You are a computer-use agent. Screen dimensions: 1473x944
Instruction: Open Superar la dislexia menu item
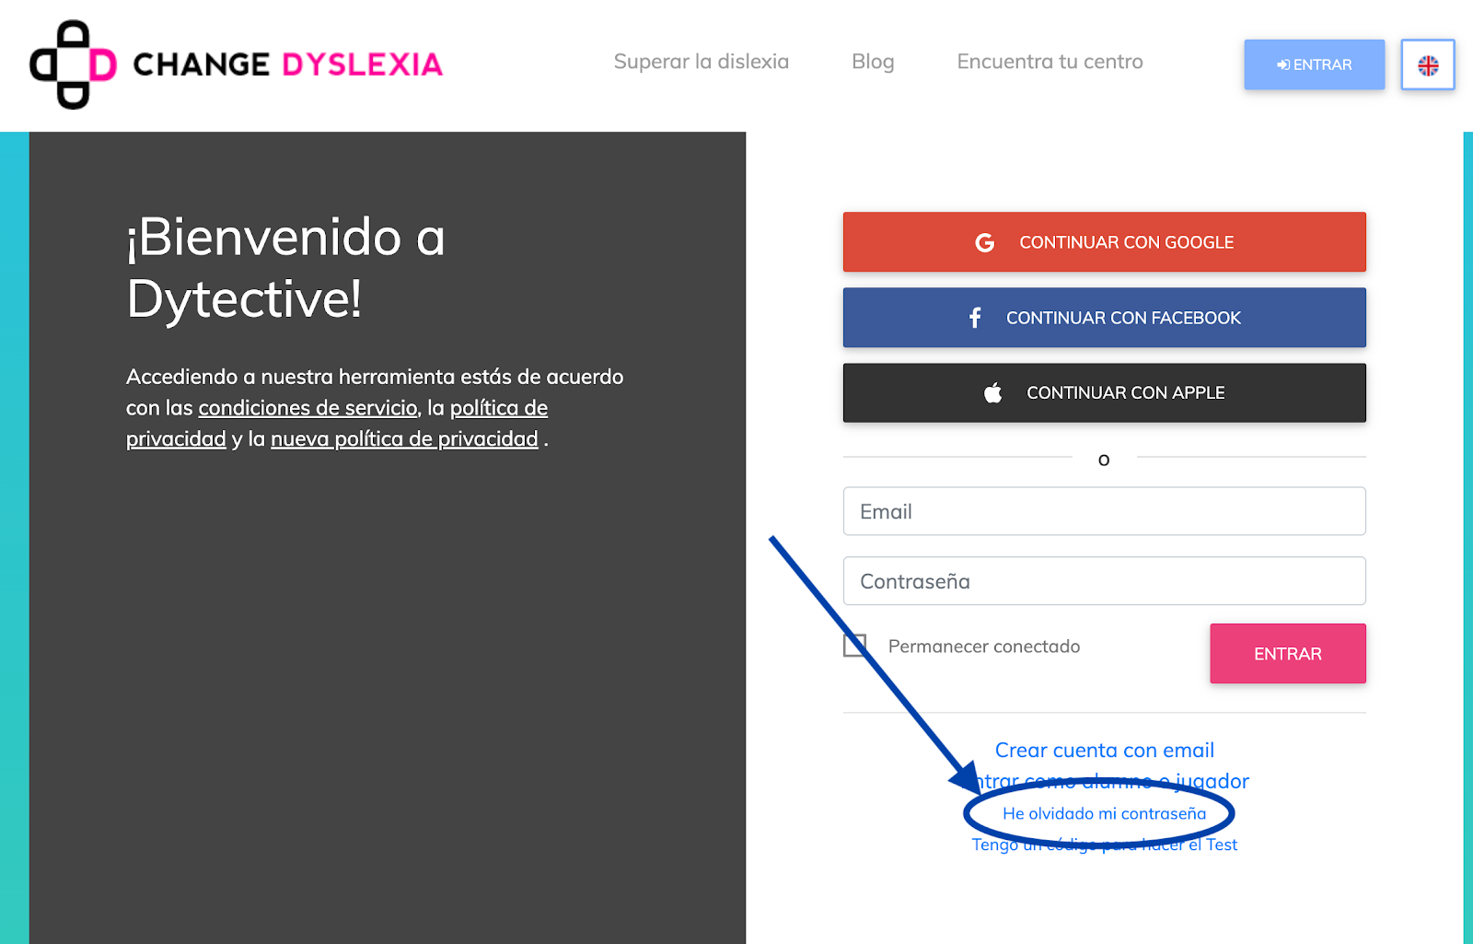tap(702, 62)
